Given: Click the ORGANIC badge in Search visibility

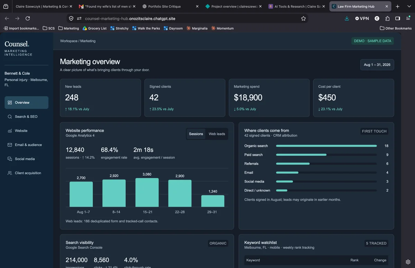Looking at the screenshot, I should pos(218,243).
